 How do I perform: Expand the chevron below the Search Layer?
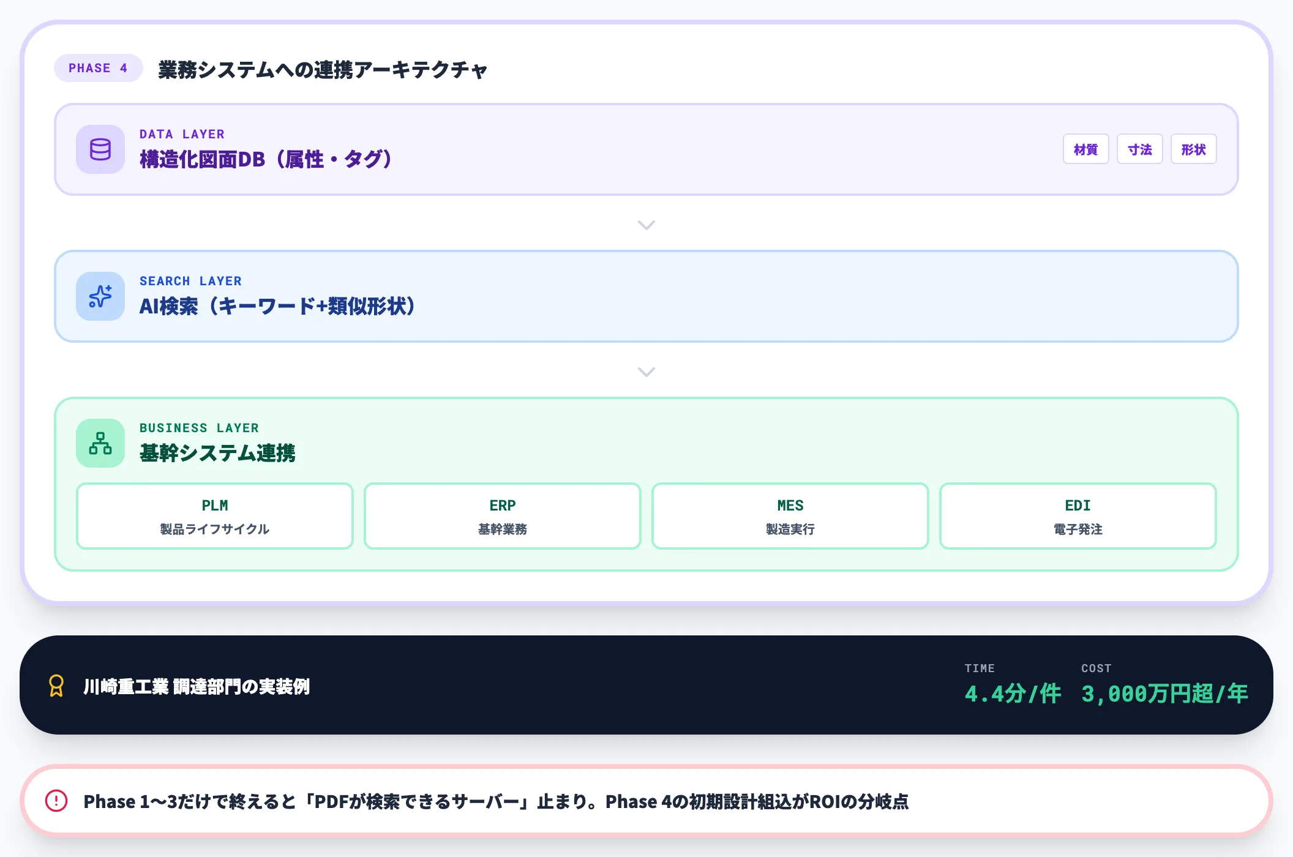pos(646,372)
